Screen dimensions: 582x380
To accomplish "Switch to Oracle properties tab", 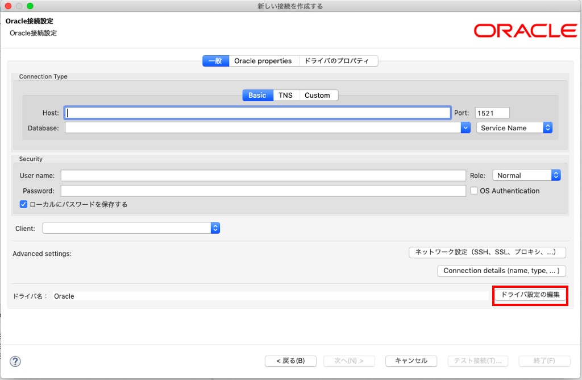I will click(263, 61).
